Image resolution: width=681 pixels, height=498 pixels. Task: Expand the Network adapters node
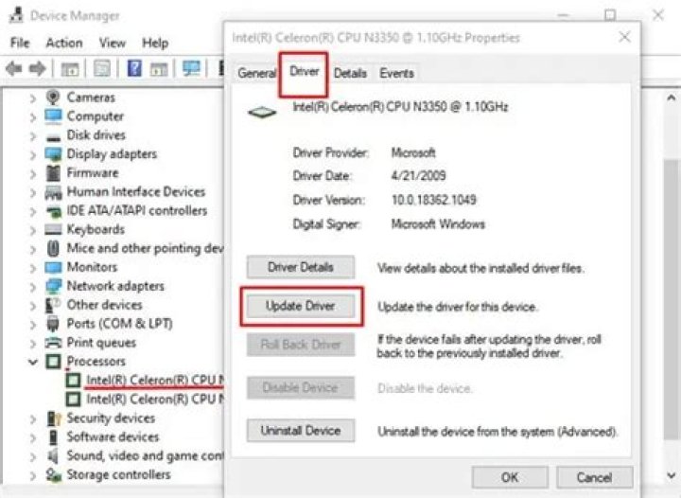[x=33, y=287]
